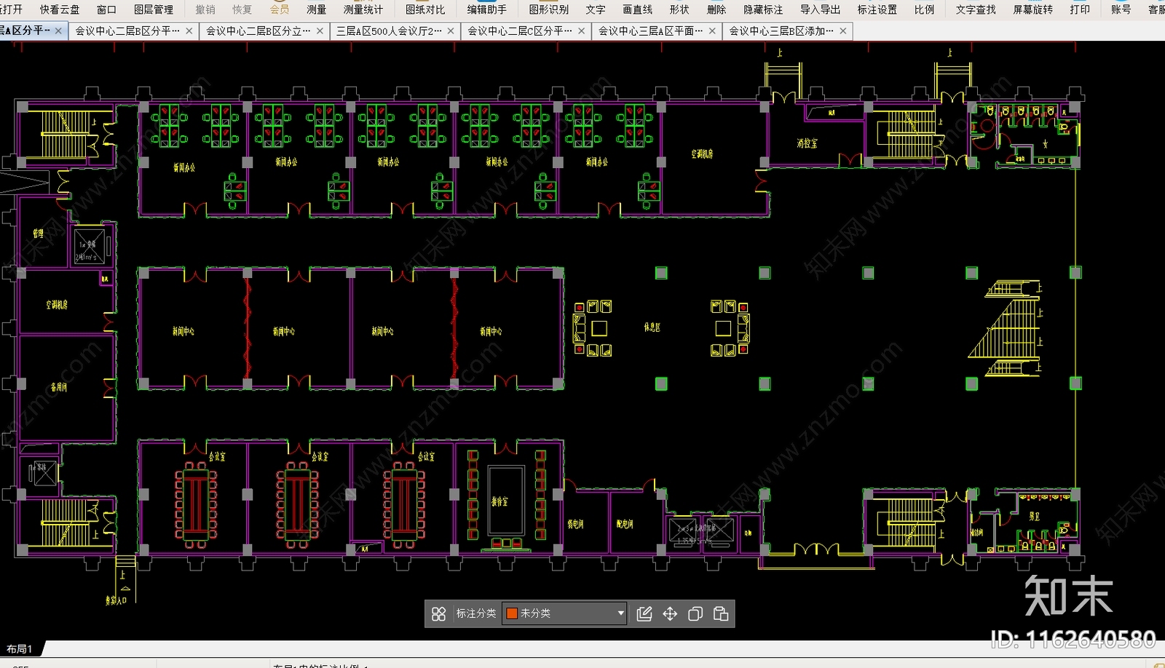Close the 会议中心二层C区分平 tab
This screenshot has height=668, width=1165.
[x=581, y=31]
